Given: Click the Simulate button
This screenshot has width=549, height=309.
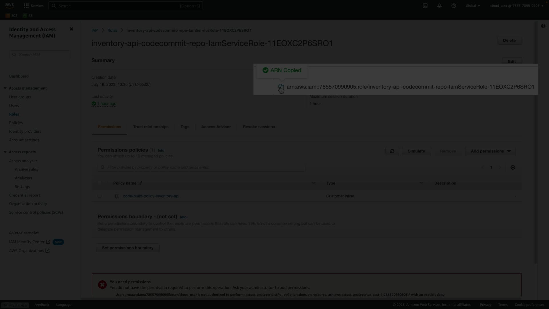Looking at the screenshot, I should [x=416, y=151].
